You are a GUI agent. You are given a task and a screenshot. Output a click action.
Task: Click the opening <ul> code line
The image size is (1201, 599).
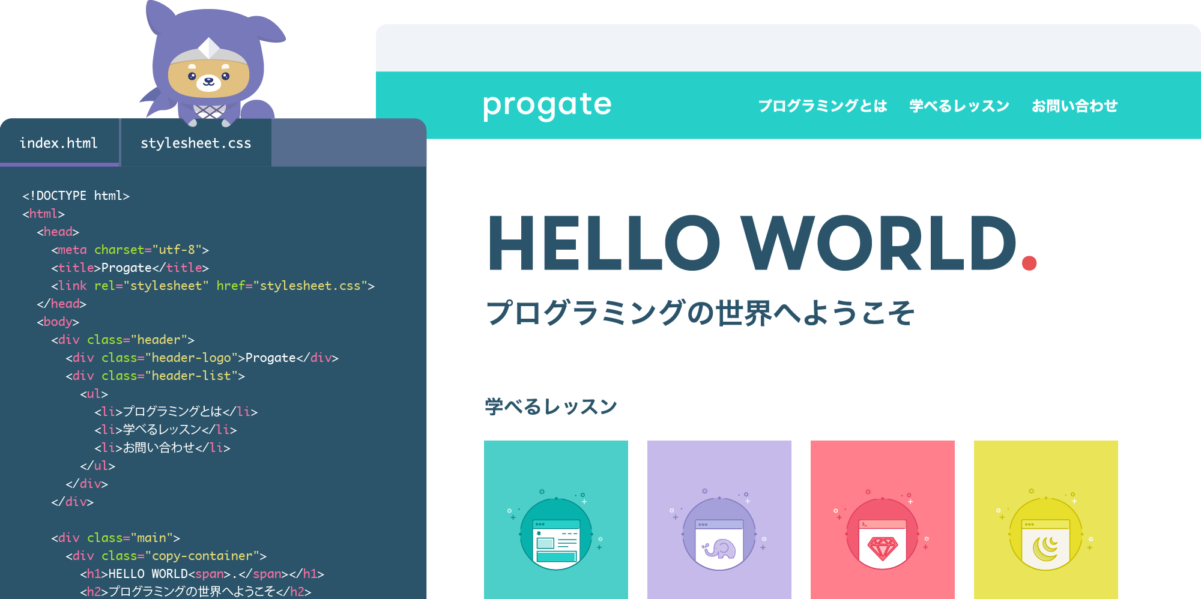pyautogui.click(x=94, y=394)
